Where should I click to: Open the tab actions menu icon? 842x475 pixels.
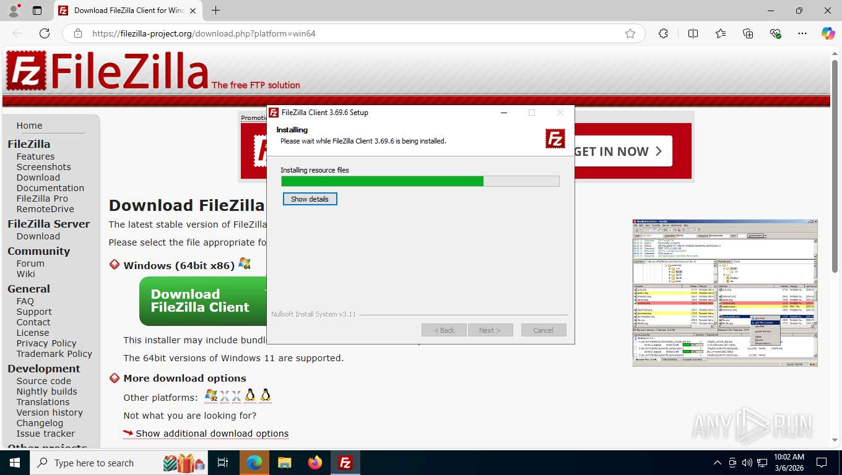click(37, 11)
